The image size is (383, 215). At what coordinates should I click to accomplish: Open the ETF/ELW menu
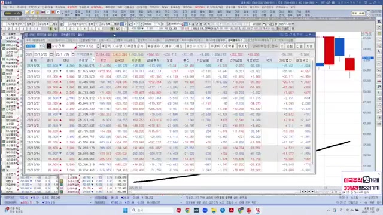tap(34, 7)
